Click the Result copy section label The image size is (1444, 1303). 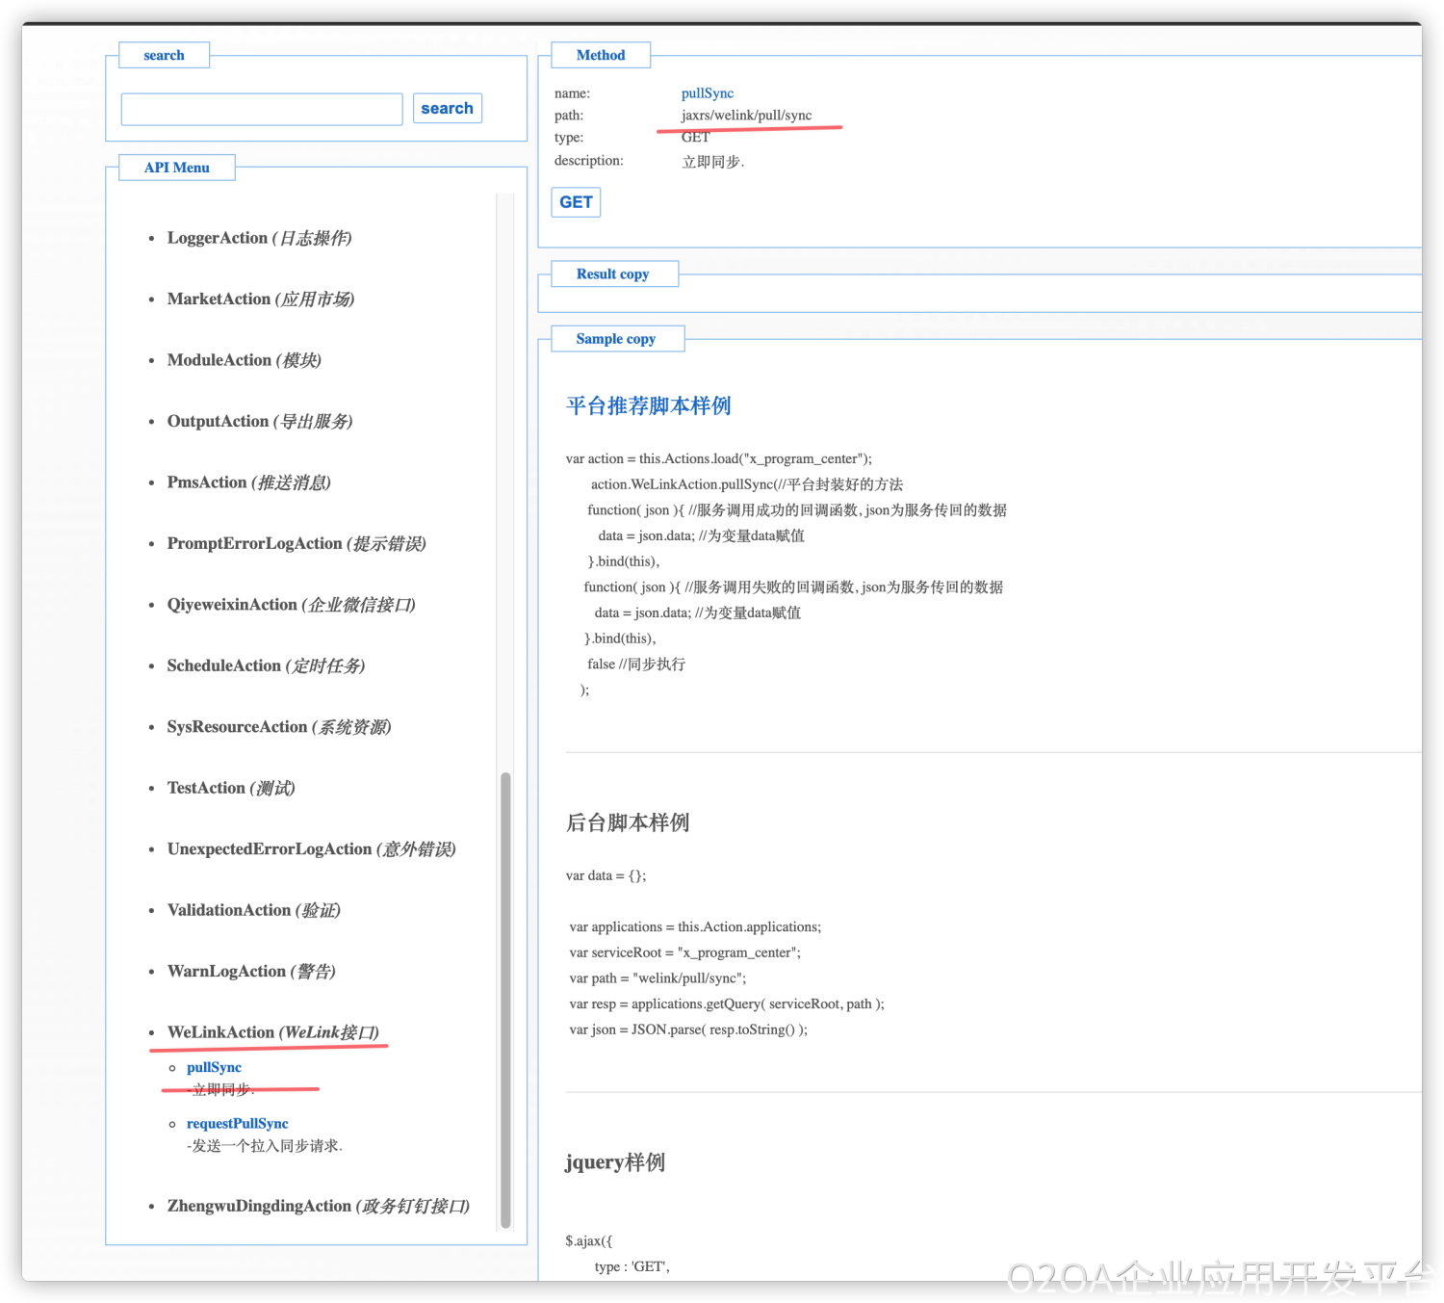[x=613, y=274]
